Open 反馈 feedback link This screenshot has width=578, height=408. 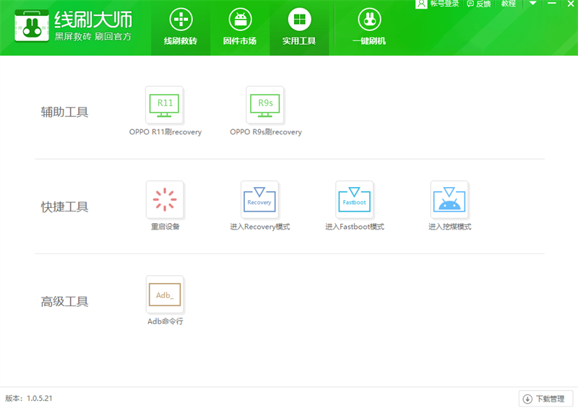479,4
